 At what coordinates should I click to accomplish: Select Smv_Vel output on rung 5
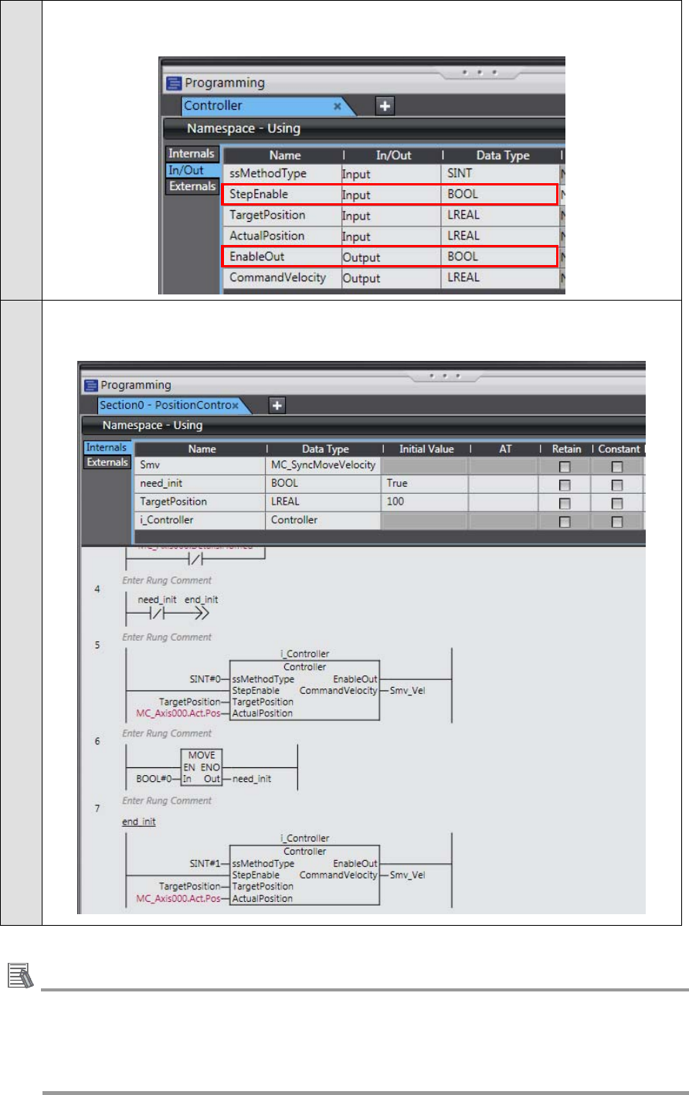coord(407,690)
